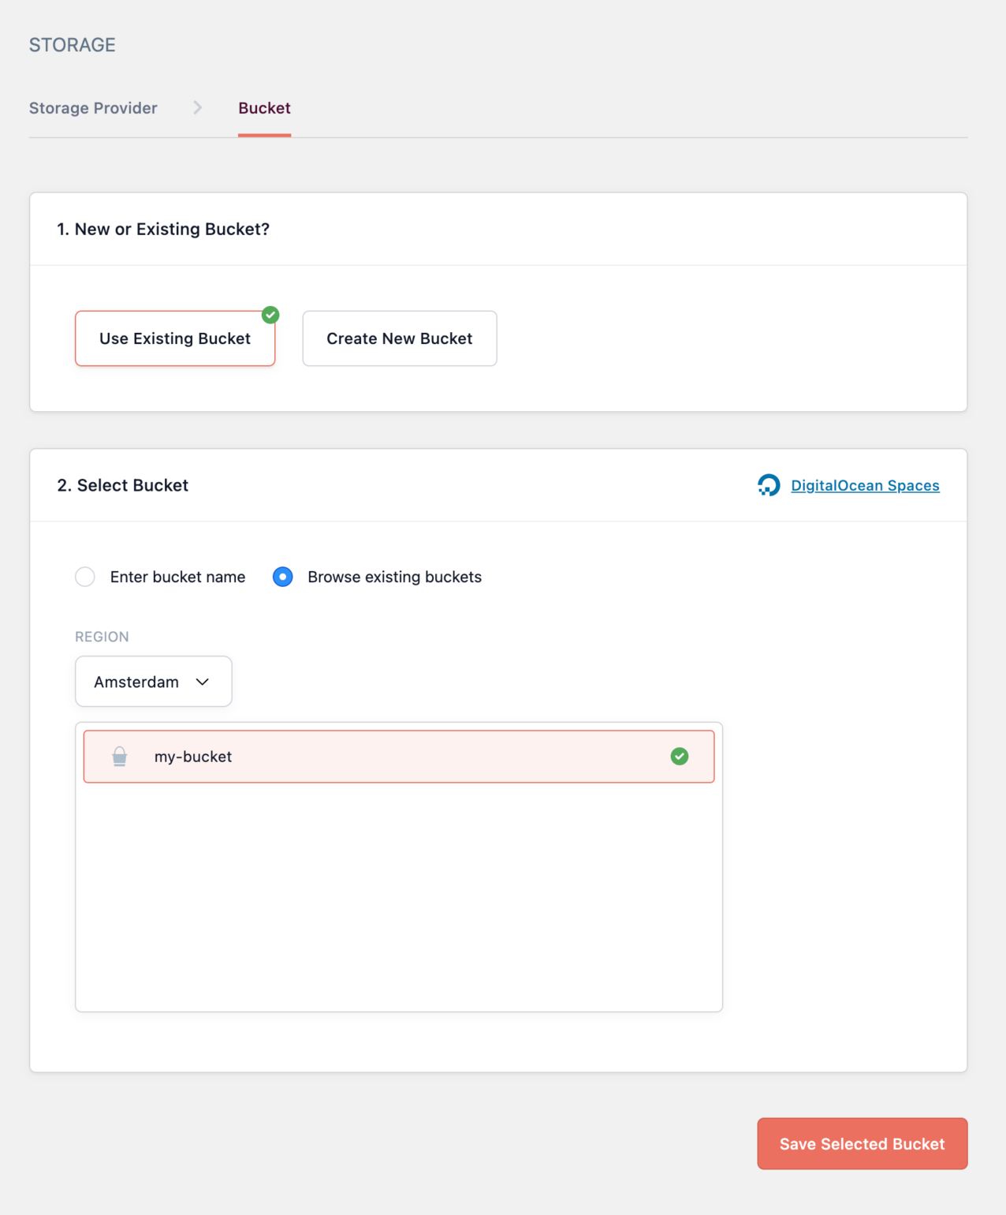The height and width of the screenshot is (1215, 1006).
Task: Select the my-bucket row text
Action: [x=193, y=757]
